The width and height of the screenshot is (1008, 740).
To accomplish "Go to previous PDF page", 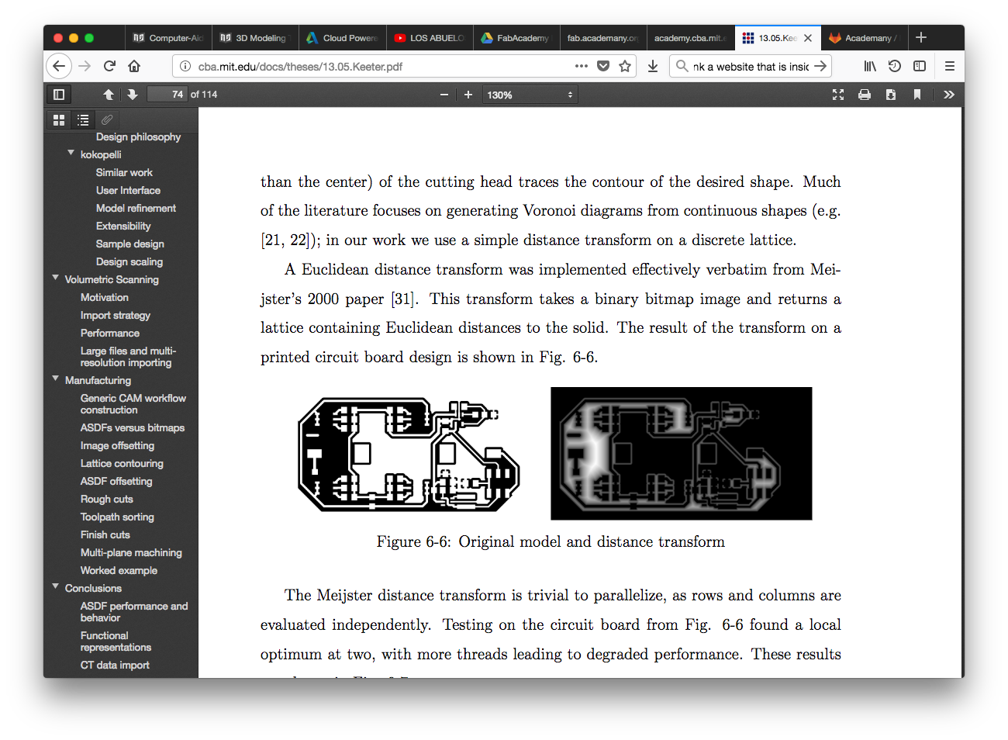I will pyautogui.click(x=109, y=95).
